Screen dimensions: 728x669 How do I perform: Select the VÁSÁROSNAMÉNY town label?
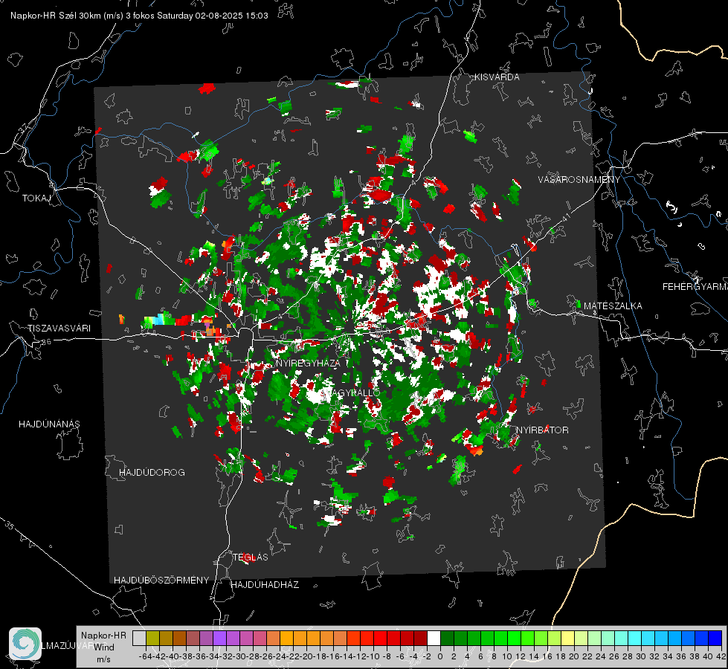pos(579,180)
